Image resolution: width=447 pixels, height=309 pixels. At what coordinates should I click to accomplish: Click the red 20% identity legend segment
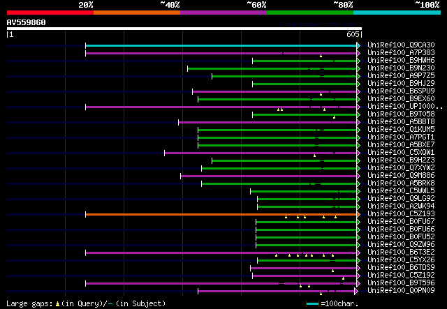50,13
